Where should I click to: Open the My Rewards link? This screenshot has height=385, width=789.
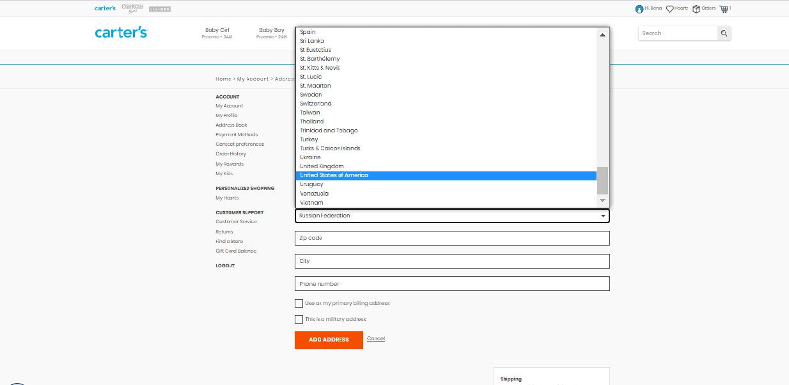230,164
